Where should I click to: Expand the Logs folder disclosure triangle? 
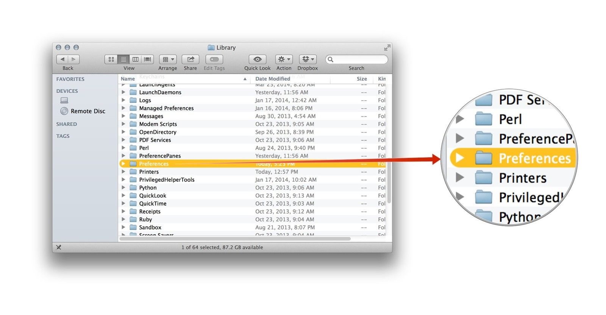tap(123, 100)
